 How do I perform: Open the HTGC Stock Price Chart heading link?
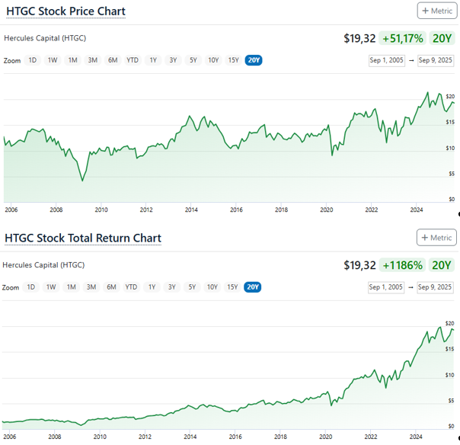(x=65, y=11)
